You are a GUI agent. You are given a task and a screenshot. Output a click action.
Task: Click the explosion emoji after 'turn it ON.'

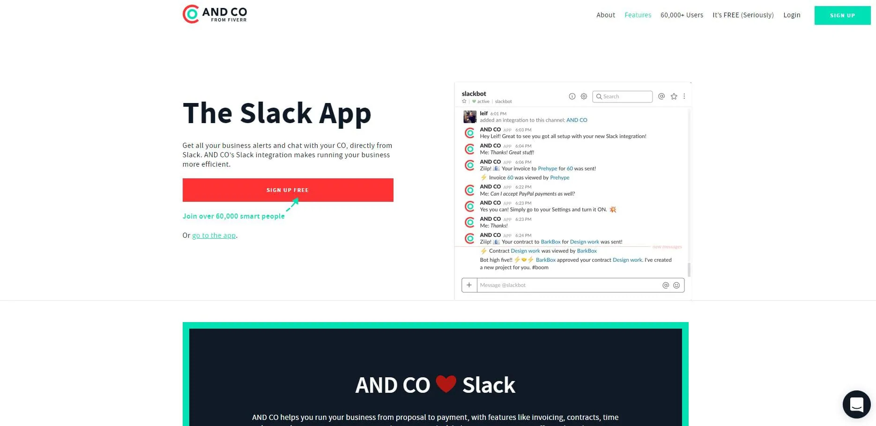(x=613, y=209)
